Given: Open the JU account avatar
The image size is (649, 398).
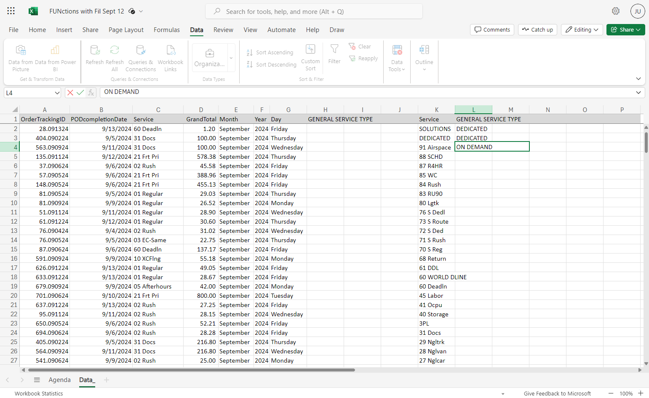Looking at the screenshot, I should 638,11.
